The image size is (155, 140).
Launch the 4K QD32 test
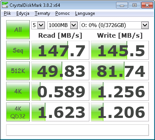tap(18, 112)
